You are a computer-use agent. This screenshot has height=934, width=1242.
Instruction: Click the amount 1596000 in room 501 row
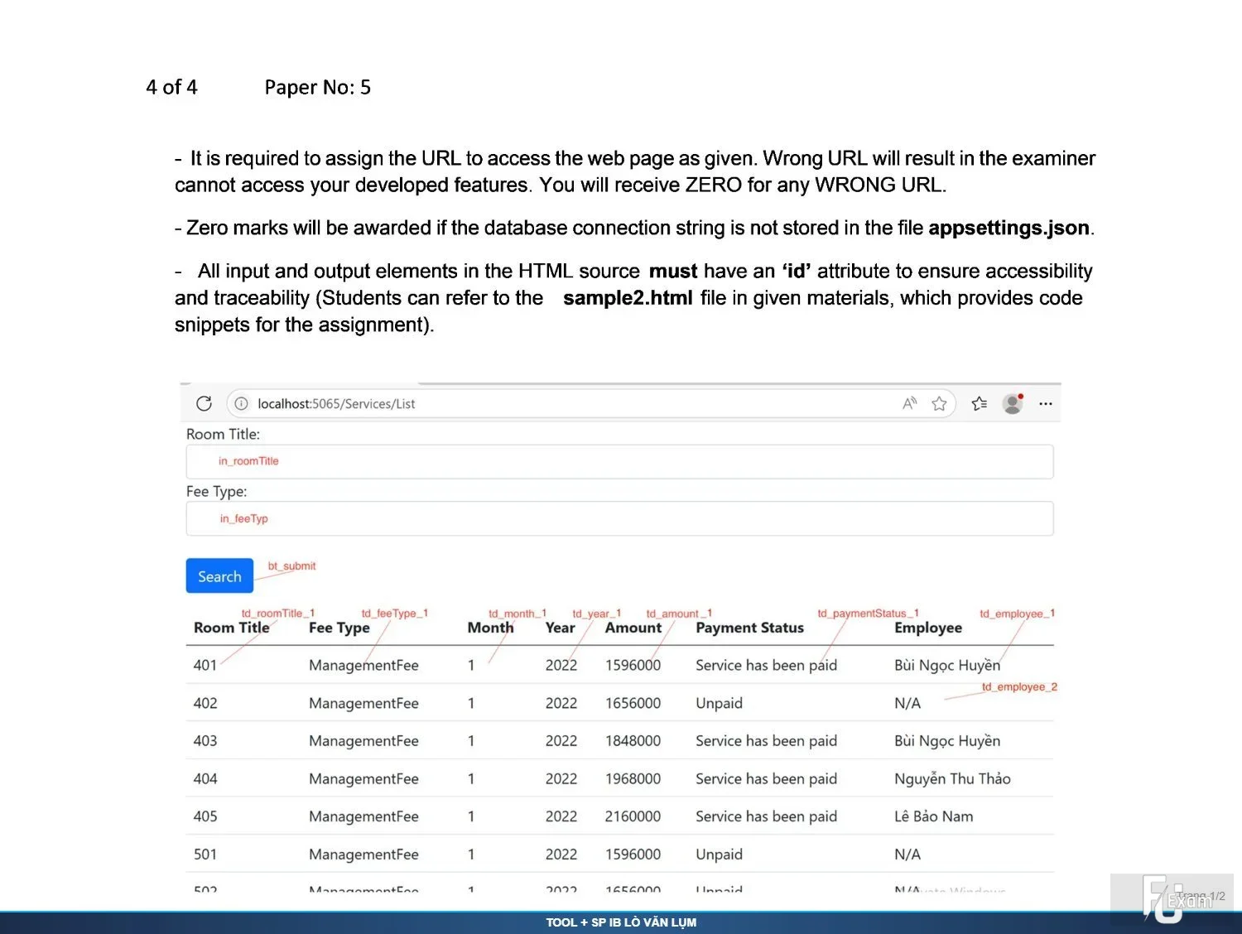tap(633, 854)
